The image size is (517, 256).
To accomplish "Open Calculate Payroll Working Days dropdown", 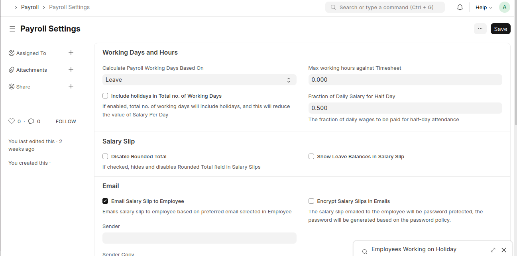I will (x=199, y=80).
